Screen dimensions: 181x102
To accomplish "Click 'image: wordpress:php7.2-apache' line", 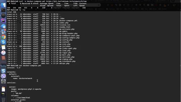I will pos(26,89).
